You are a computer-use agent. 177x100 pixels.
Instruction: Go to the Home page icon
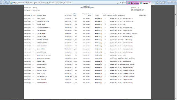pyautogui.click(x=157, y=2)
